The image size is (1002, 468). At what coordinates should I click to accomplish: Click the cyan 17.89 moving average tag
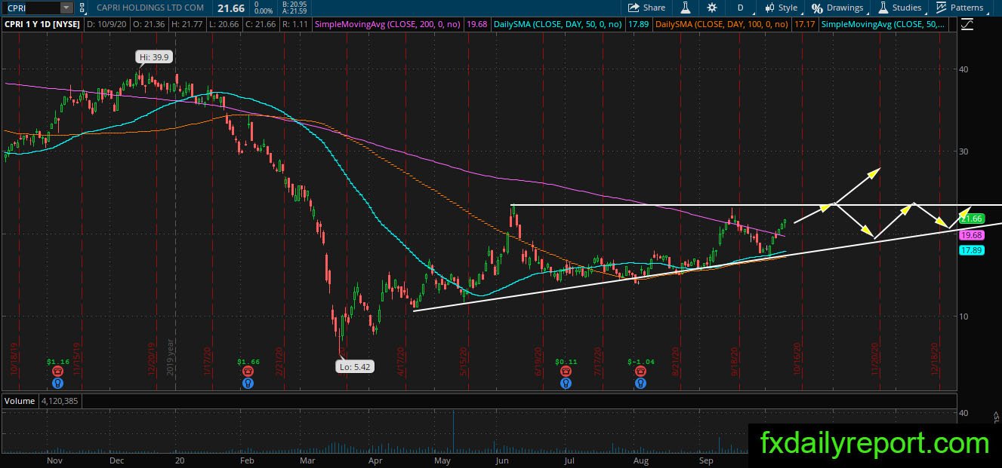coord(971,250)
